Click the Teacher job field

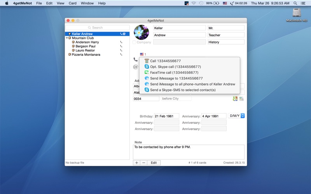[x=226, y=35]
